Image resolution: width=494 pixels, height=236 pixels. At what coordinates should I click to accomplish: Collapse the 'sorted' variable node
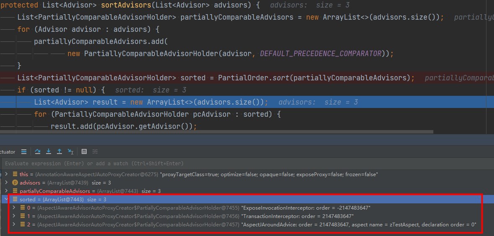pos(6,200)
